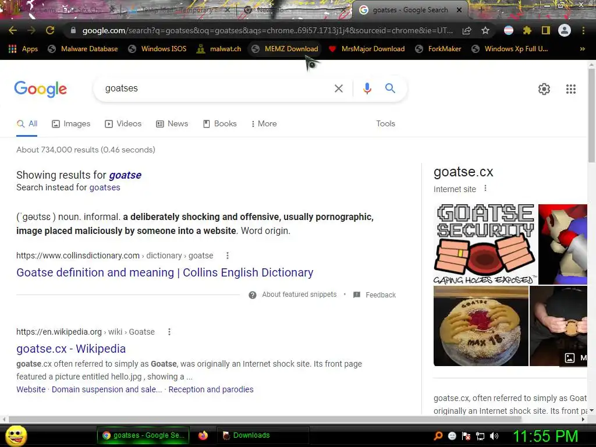Screen dimensions: 596x447
Task: Click the Google logo
Action: click(x=40, y=89)
